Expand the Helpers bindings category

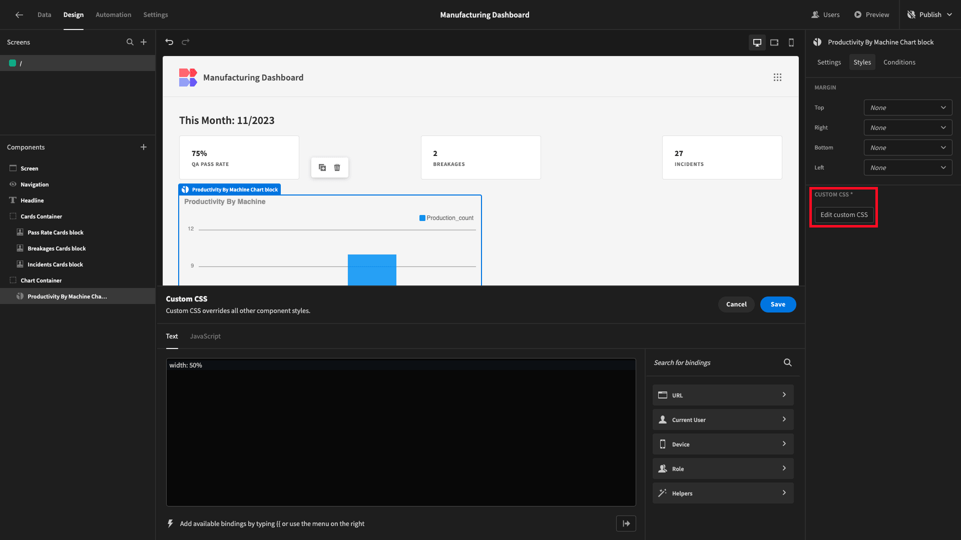click(723, 493)
